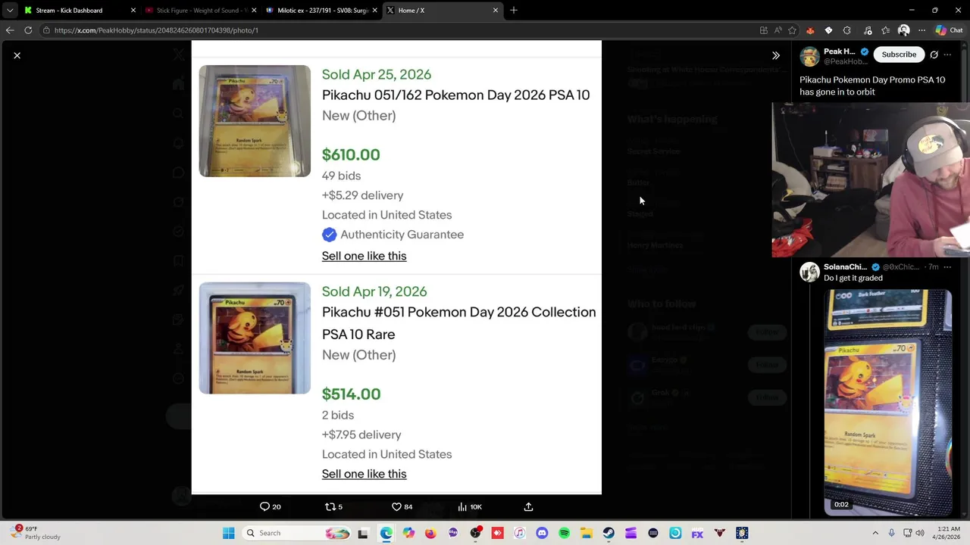
Task: Click the Sold Apr 19 listing thumbnail
Action: 255,338
